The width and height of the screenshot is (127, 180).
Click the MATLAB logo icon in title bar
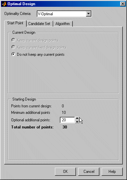click(x=4, y=4)
